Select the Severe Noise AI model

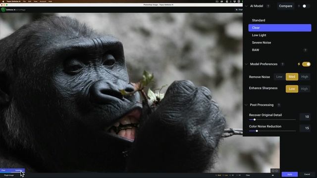[x=280, y=43]
